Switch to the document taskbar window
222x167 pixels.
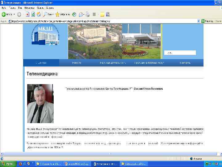(77, 164)
